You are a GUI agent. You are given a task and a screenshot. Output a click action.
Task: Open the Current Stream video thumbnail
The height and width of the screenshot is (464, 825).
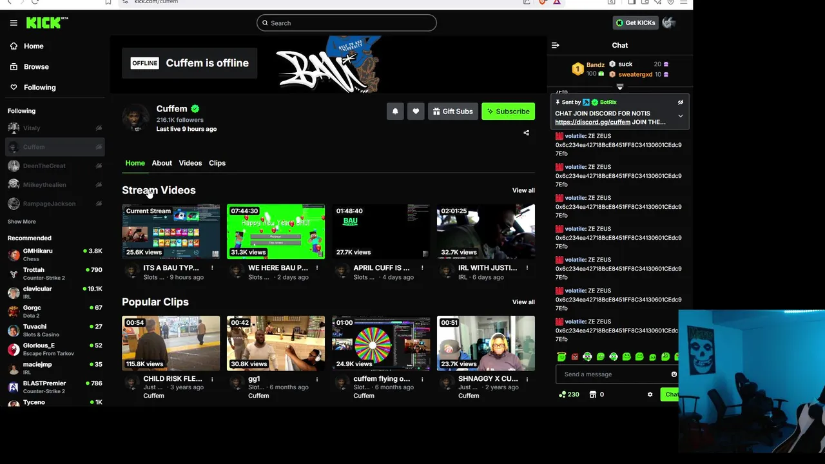(171, 231)
